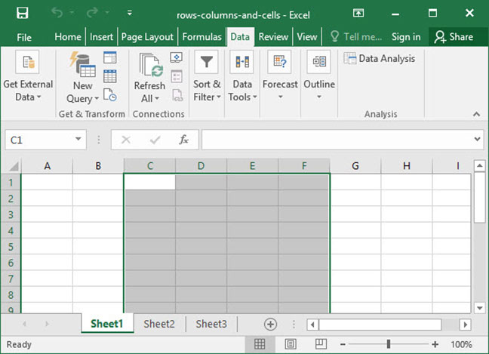Click the Edit Links icon
Viewport: 489px width, 354px height.
177,95
